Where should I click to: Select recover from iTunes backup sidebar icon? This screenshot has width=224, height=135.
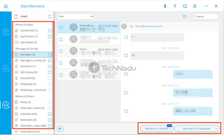(6, 69)
